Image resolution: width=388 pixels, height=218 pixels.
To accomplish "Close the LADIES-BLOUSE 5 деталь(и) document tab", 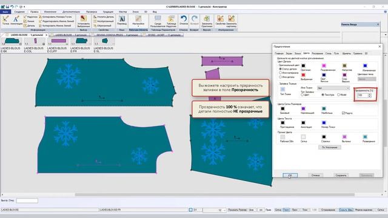I will [x=46, y=35].
